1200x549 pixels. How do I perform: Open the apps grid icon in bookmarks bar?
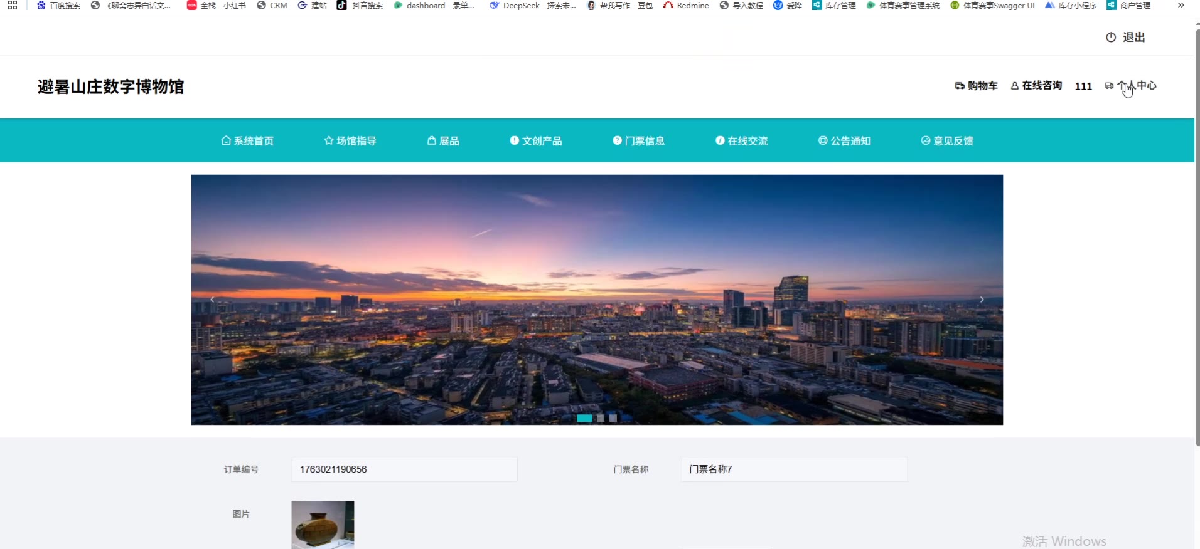point(13,5)
